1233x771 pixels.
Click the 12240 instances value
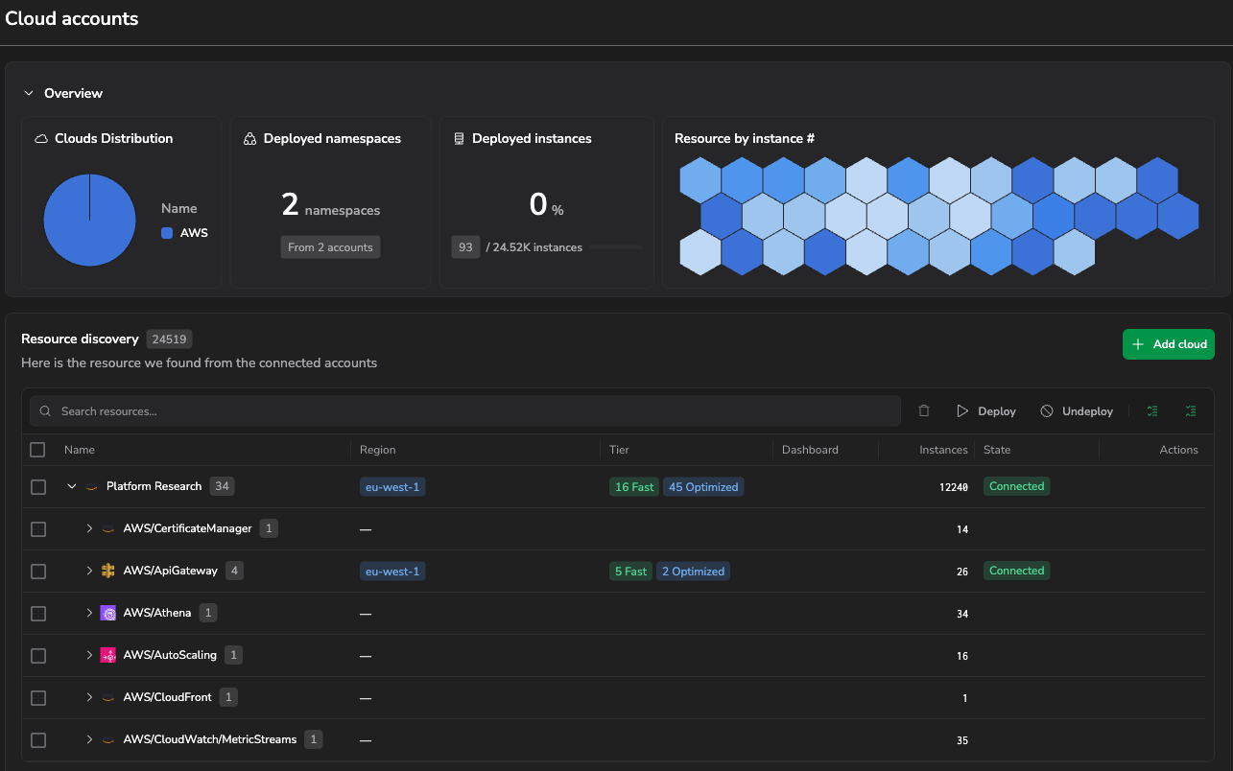point(954,487)
